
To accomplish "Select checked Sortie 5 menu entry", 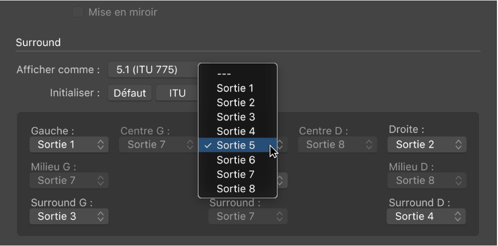I will pyautogui.click(x=235, y=146).
